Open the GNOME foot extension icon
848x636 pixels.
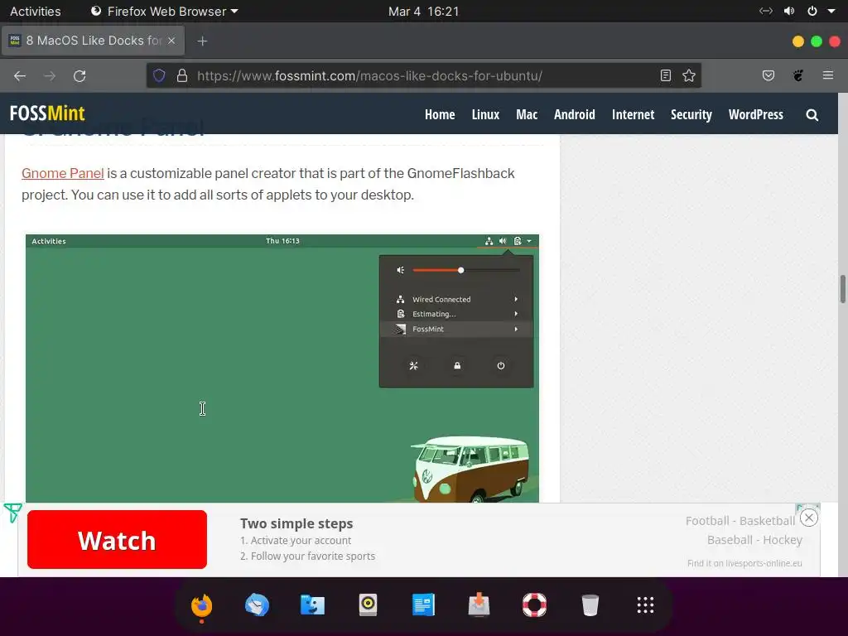point(798,75)
